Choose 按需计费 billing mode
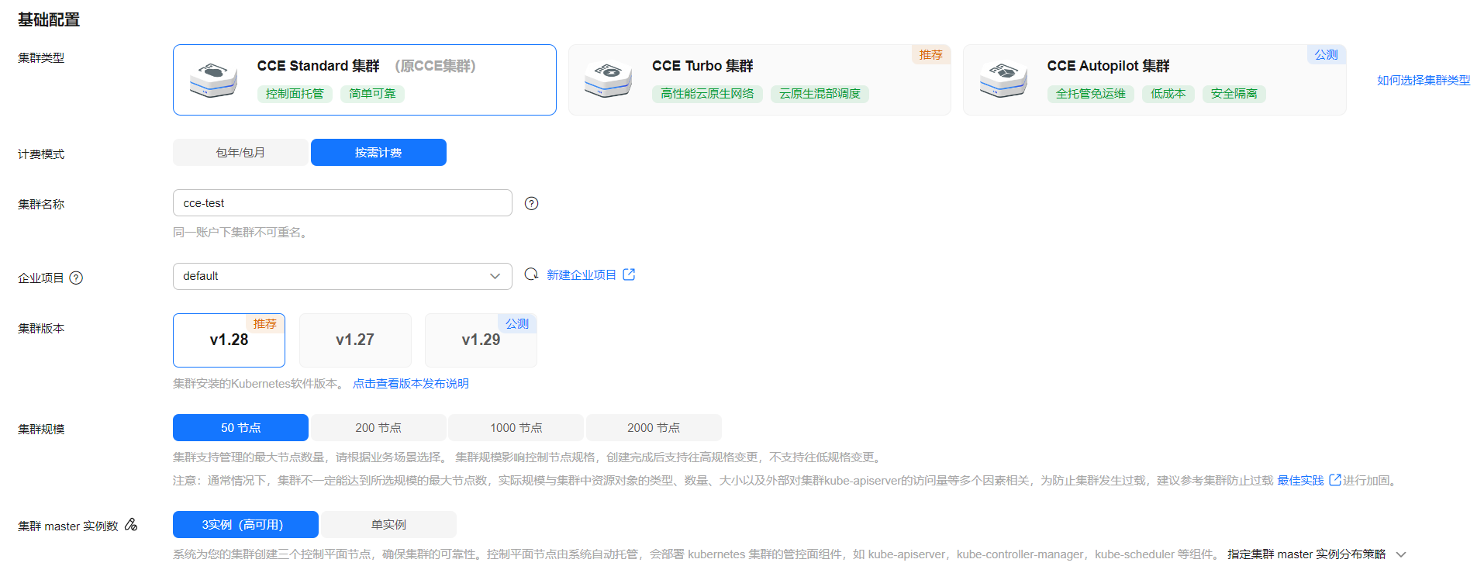The width and height of the screenshot is (1484, 573). tap(378, 153)
